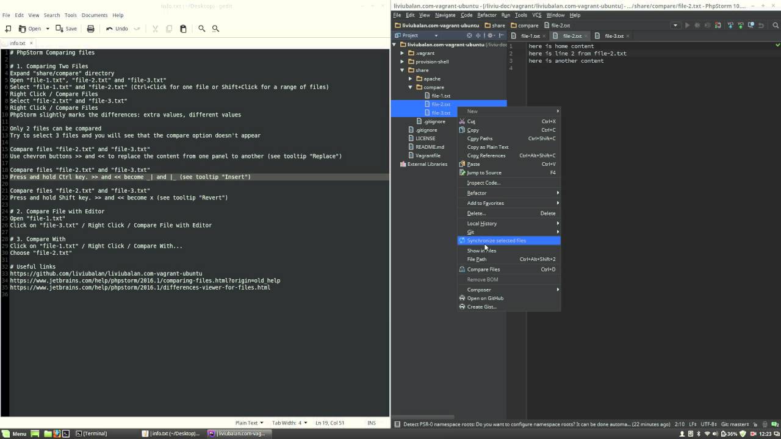Click the revert/undo icon in PhpStorm toolbar

pyautogui.click(x=761, y=26)
